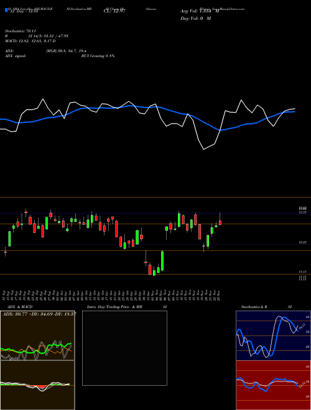Click the blue Stochastics mini chart

pos(273,335)
